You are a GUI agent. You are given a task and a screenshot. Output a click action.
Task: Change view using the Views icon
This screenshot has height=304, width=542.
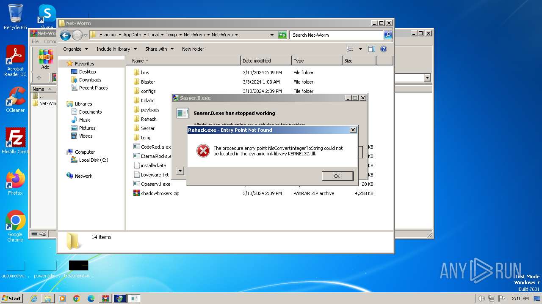click(x=350, y=49)
